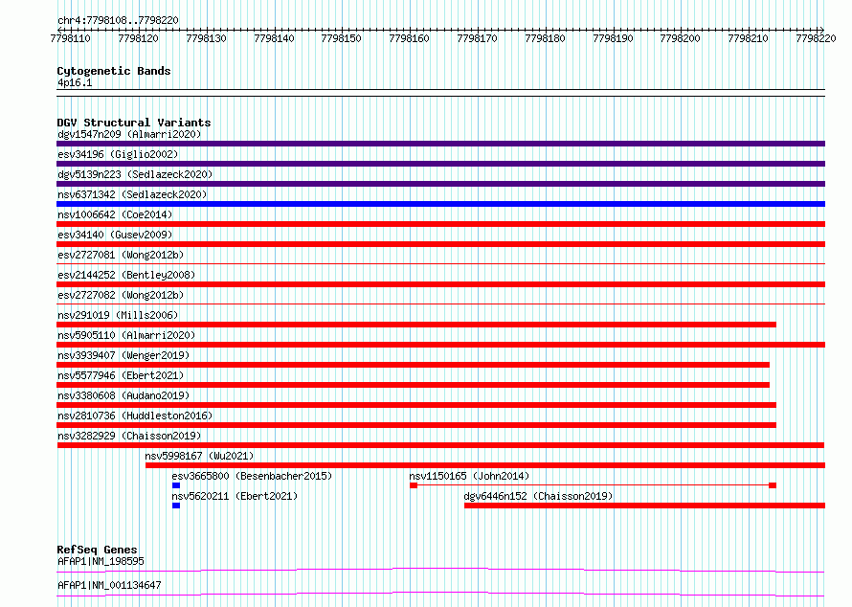
Task: Select the esv34196 (Giglio2002) purple bar
Action: [x=440, y=164]
